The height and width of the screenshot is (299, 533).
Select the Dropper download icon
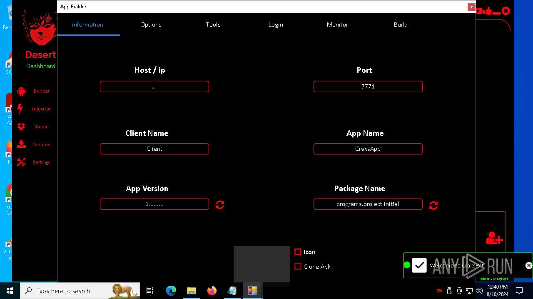point(21,145)
